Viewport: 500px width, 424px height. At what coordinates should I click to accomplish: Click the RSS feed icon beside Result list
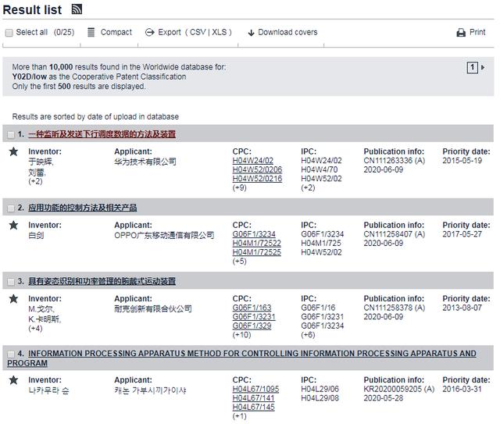tap(77, 9)
